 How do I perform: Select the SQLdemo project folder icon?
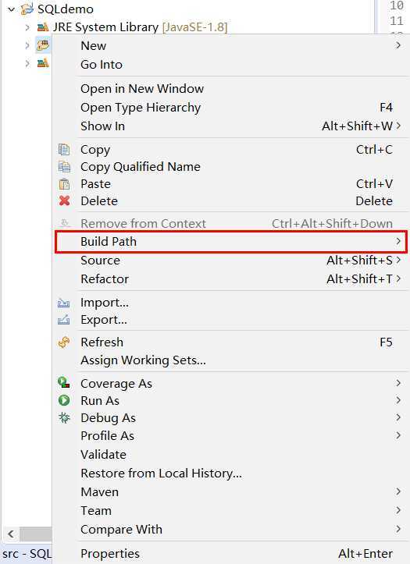(27, 9)
